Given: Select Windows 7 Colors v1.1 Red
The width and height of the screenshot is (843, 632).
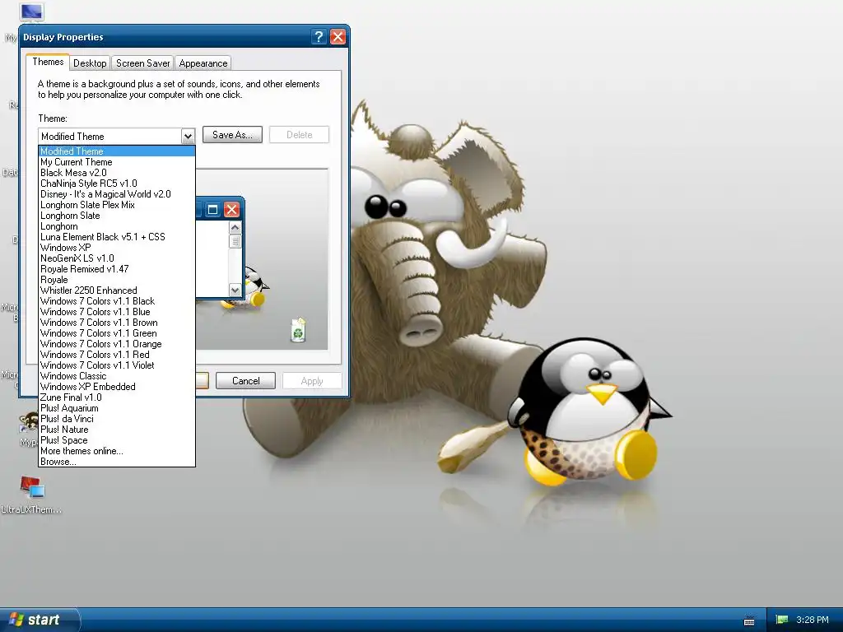Looking at the screenshot, I should pos(117,354).
